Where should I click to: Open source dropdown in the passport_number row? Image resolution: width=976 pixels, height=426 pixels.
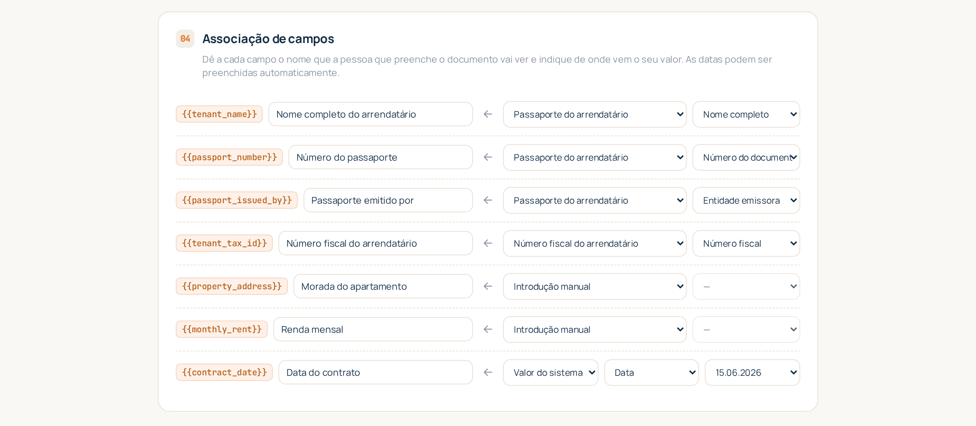pyautogui.click(x=595, y=157)
